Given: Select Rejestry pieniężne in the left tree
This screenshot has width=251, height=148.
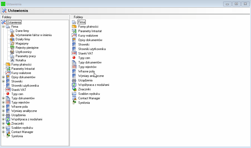Looking at the screenshot, I should tap(27, 48).
